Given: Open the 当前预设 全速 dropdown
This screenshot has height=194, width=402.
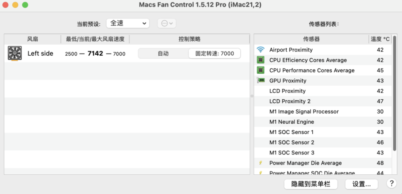Looking at the screenshot, I should tap(127, 23).
